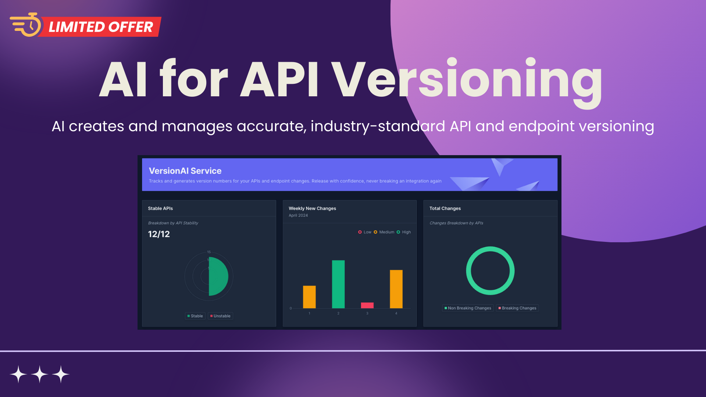Click the three sparkle stars icon
Screen dimensions: 706x397
[39, 374]
